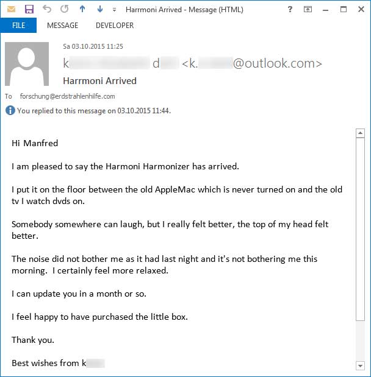Click the sender's outlook.com email address

click(x=252, y=63)
